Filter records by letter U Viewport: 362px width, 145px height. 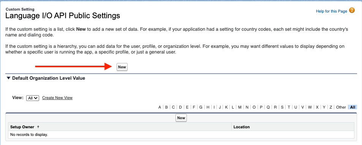(296, 107)
